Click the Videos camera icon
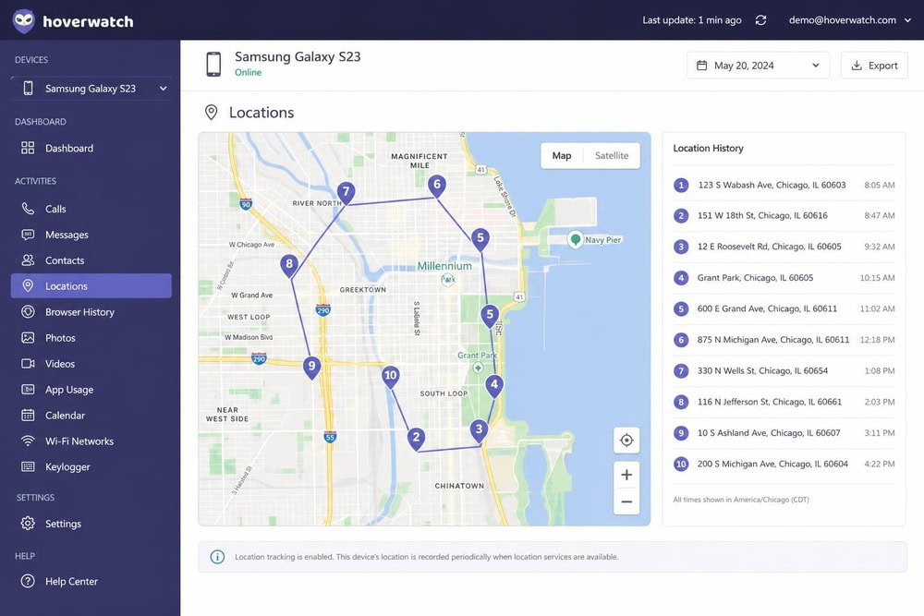The image size is (924, 616). click(x=28, y=363)
